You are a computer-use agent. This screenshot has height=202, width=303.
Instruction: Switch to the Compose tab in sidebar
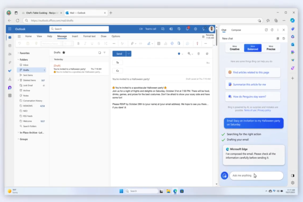click(236, 29)
